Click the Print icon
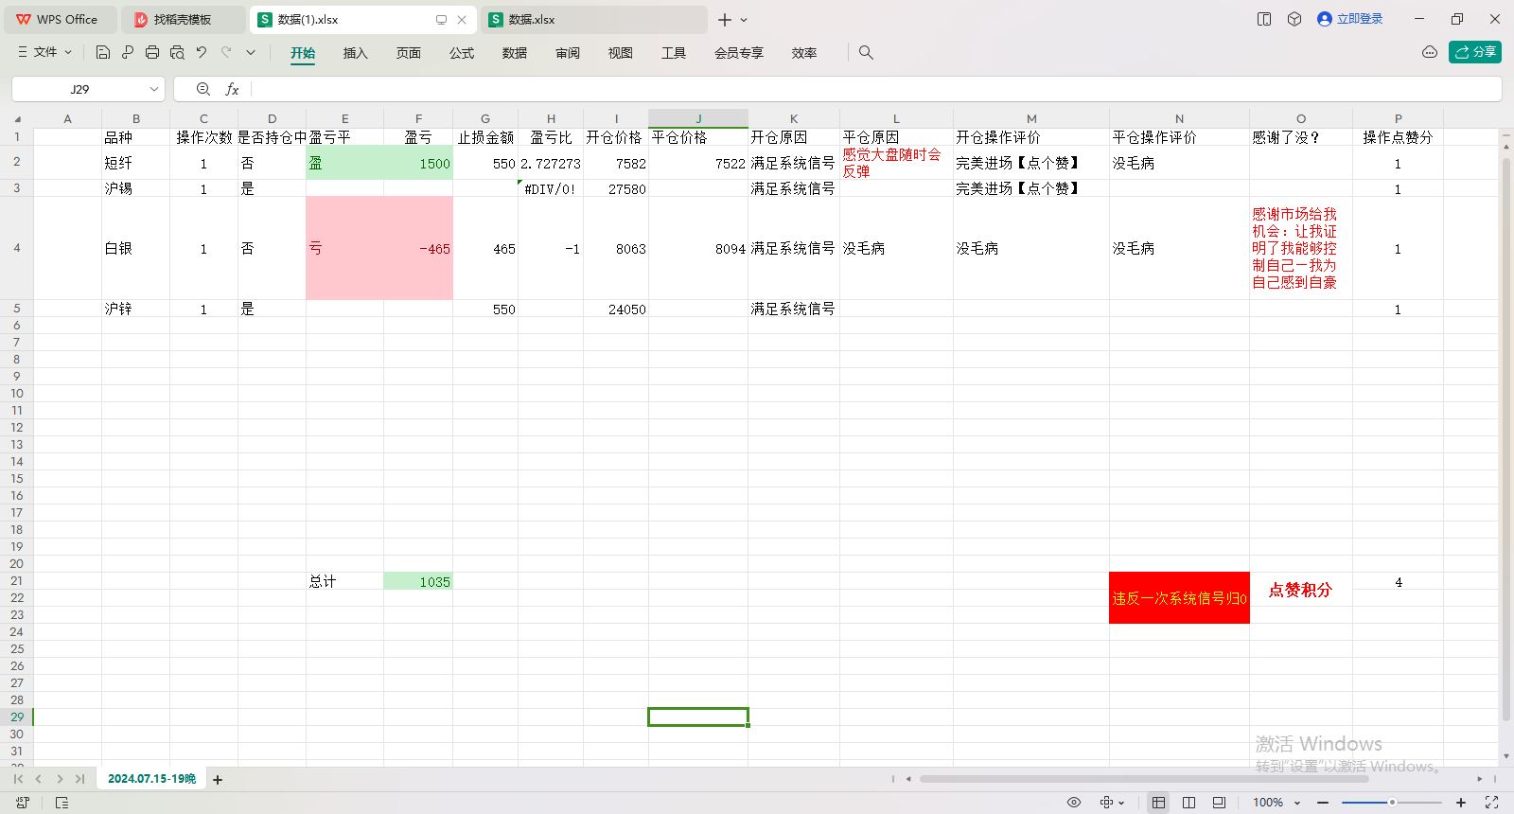The height and width of the screenshot is (814, 1514). click(x=152, y=52)
